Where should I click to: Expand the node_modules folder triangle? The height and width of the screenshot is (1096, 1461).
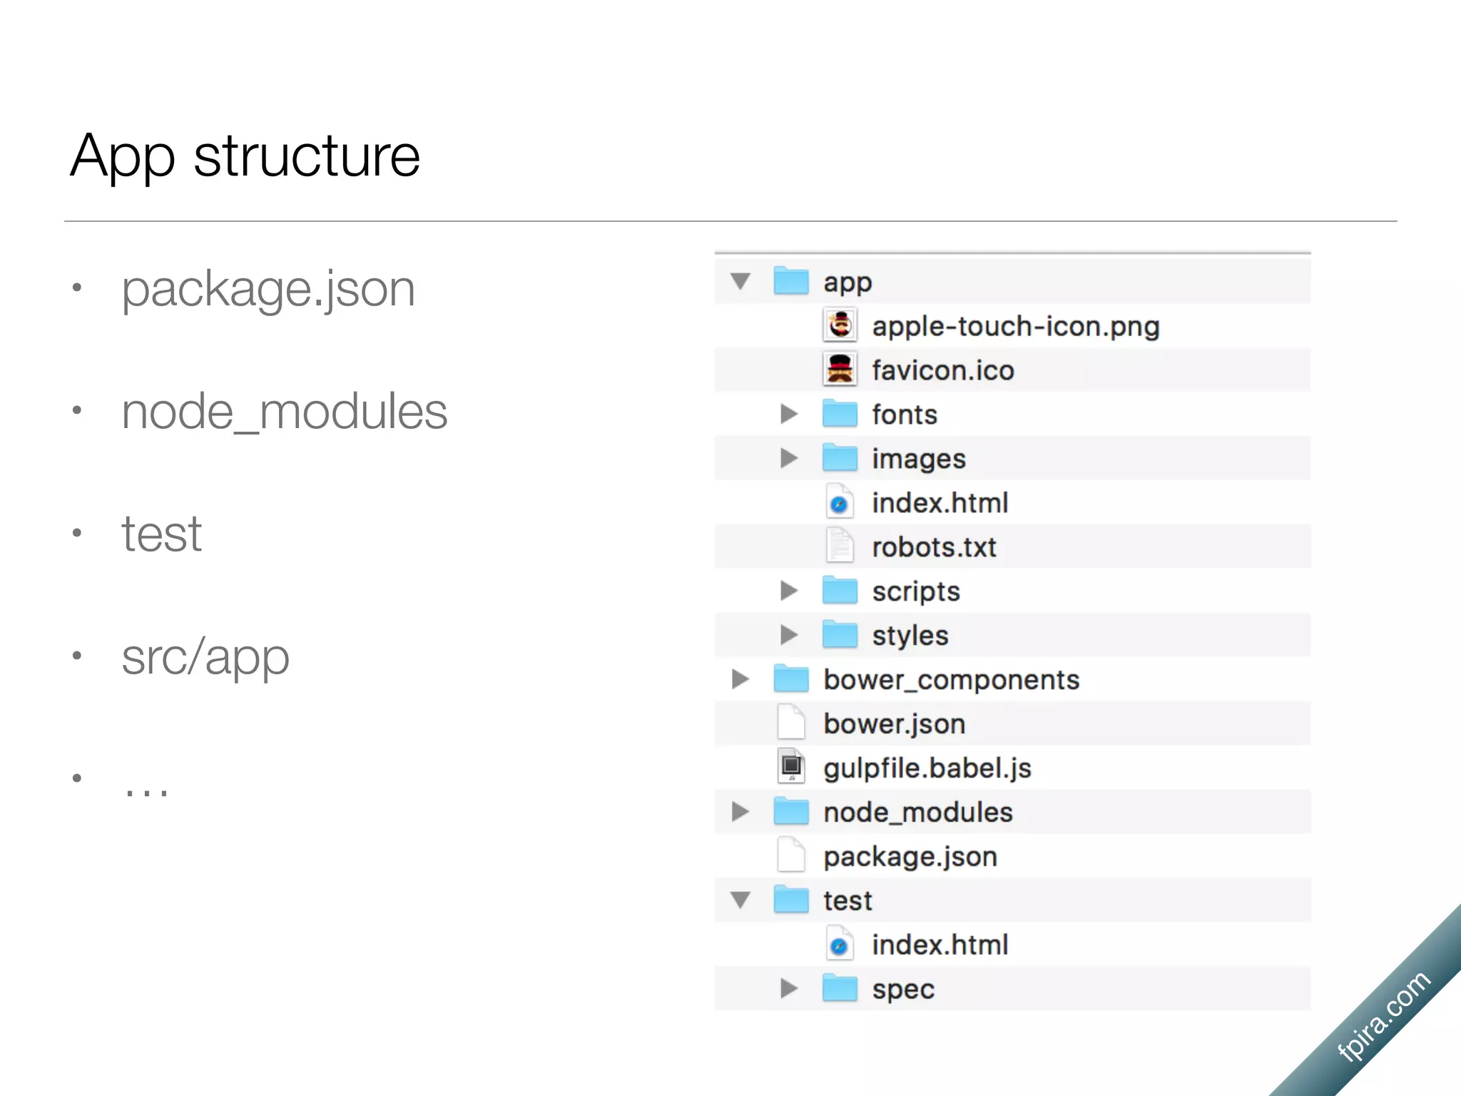coord(740,812)
